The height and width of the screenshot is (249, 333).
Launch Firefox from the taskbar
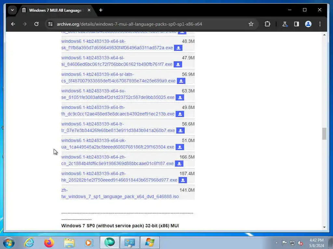click(x=49, y=243)
